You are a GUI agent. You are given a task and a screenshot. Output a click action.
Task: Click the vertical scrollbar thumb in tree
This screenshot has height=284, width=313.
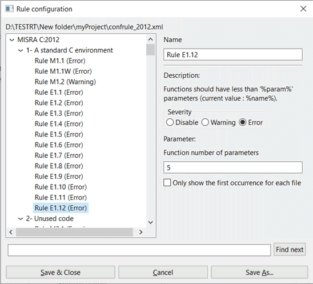point(151,50)
